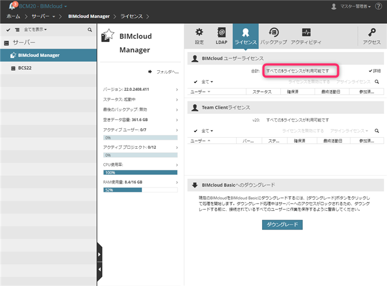Image resolution: width=387 pixels, height=286 pixels.
Task: Click ライセンスを無効にする in Team Client section
Action: point(303,131)
